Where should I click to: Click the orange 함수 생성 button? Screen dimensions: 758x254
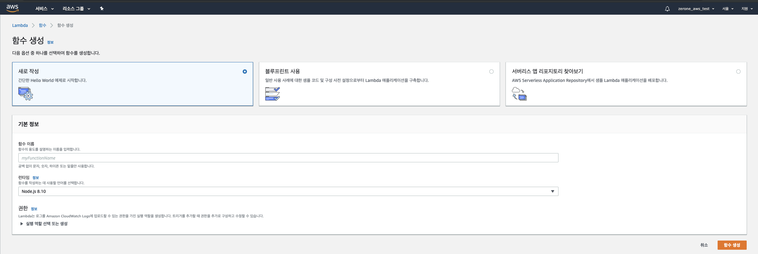[732, 245]
